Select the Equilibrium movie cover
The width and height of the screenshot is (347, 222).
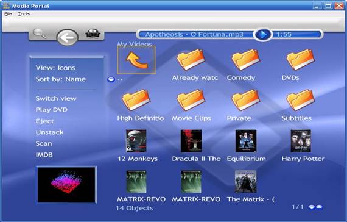click(x=246, y=141)
